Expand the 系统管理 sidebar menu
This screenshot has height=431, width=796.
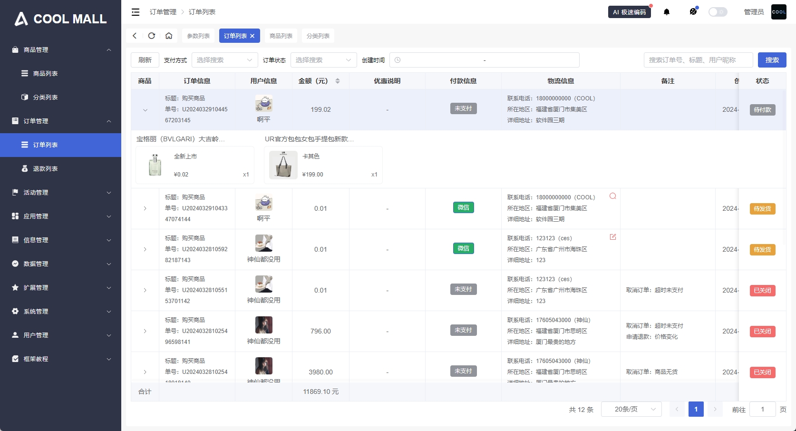point(60,311)
